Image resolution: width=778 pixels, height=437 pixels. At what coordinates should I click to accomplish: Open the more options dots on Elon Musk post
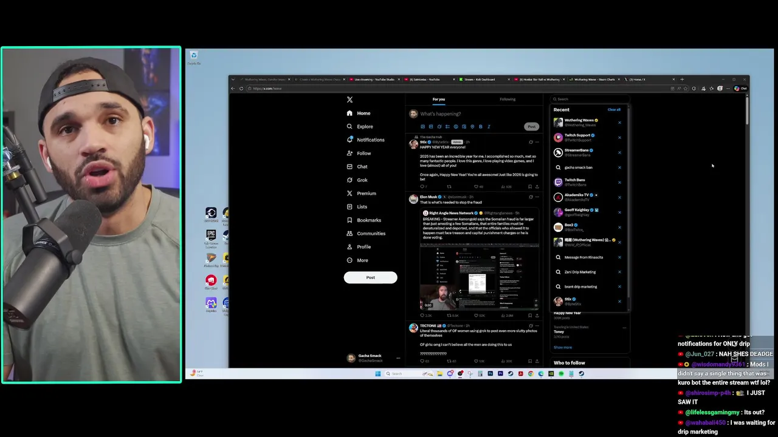(537, 197)
